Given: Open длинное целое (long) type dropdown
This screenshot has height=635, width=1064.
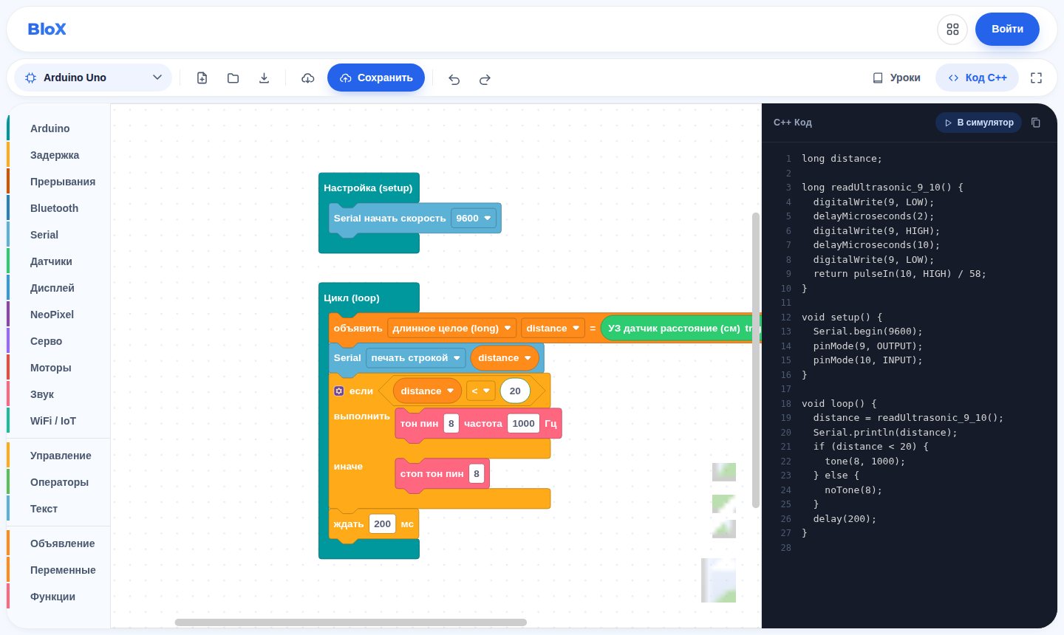Looking at the screenshot, I should click(x=451, y=328).
